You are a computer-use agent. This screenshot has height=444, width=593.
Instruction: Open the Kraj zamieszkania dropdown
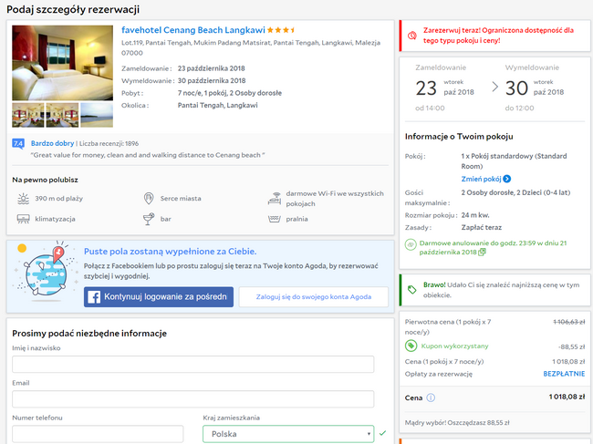(x=288, y=434)
